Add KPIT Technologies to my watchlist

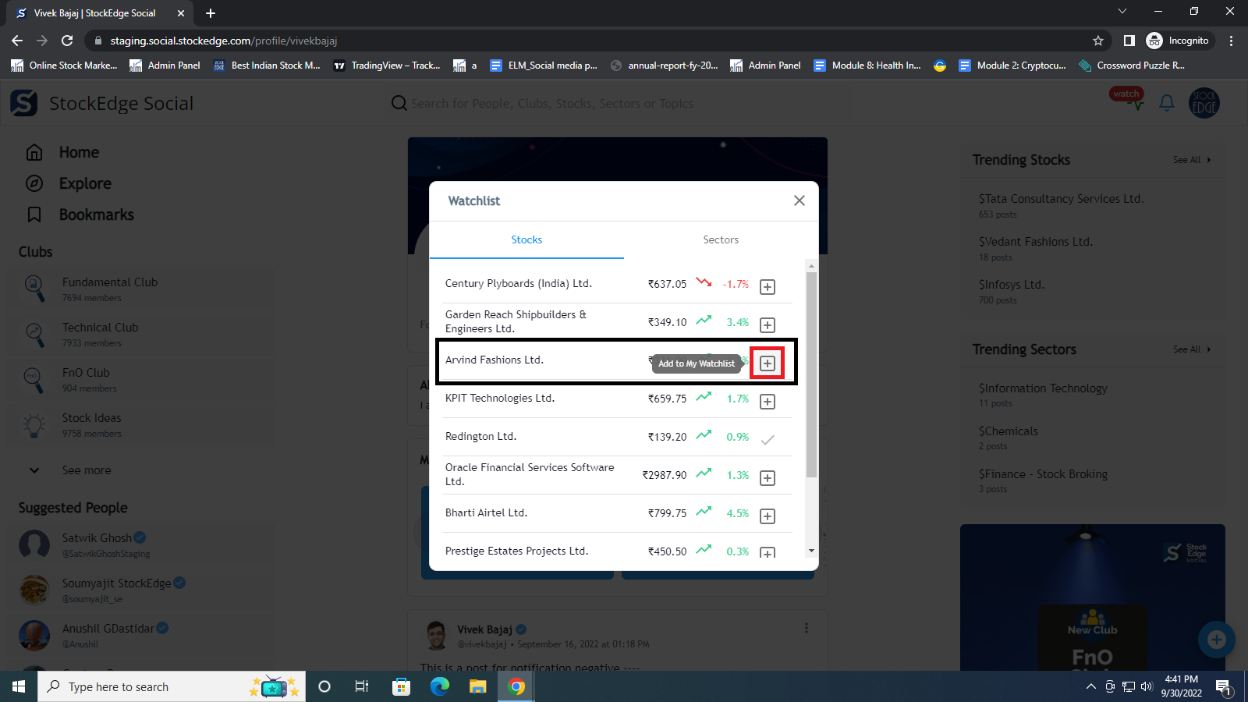tap(768, 402)
